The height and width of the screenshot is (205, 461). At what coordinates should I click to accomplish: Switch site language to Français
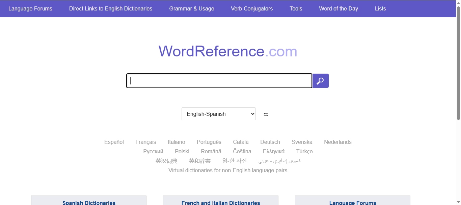[146, 142]
